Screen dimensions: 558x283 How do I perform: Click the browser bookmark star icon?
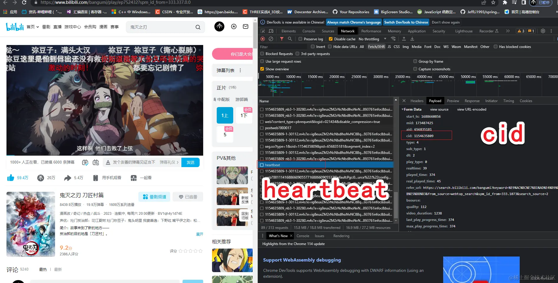click(x=493, y=2)
